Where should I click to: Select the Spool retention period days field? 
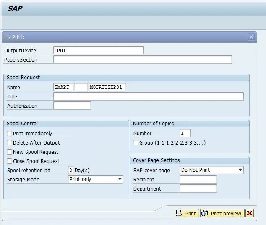coord(70,170)
